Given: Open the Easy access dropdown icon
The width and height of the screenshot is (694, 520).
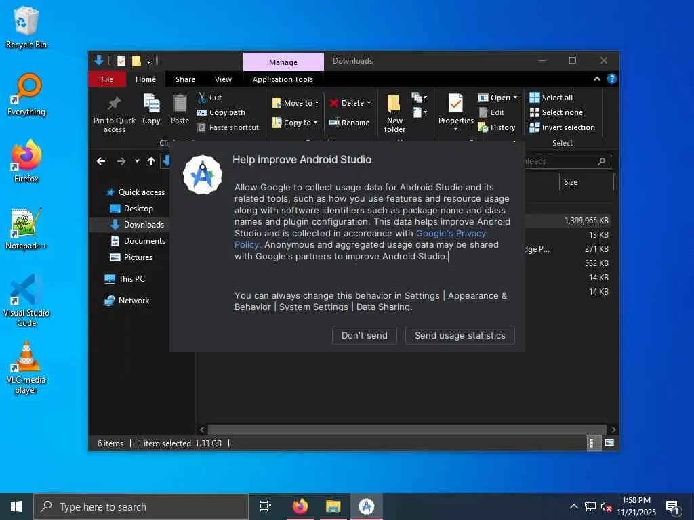Looking at the screenshot, I should click(419, 112).
